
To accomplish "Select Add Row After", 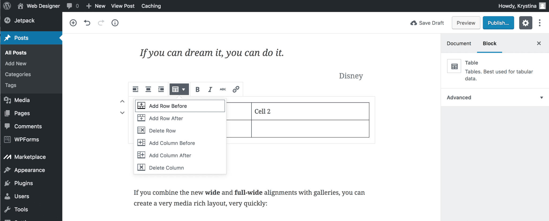I will click(180, 118).
